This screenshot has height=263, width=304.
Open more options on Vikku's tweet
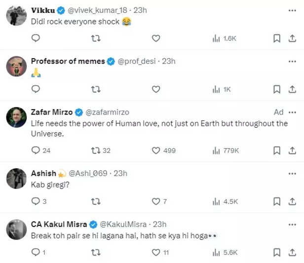pos(292,10)
